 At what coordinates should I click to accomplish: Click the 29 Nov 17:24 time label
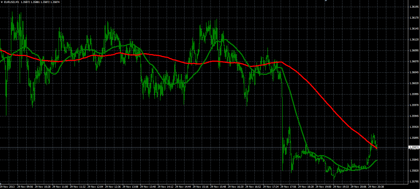(x=271, y=187)
